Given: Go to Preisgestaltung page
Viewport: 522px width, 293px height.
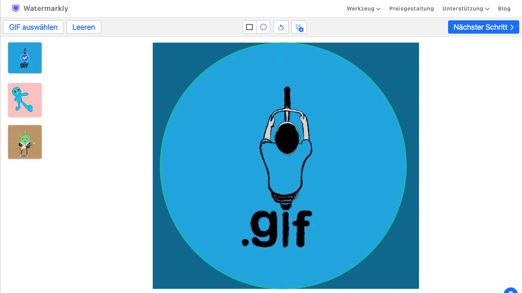Looking at the screenshot, I should point(411,9).
